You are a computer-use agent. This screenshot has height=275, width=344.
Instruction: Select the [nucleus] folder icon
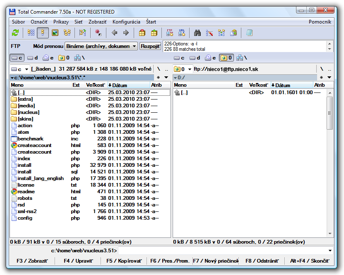coord(14,112)
